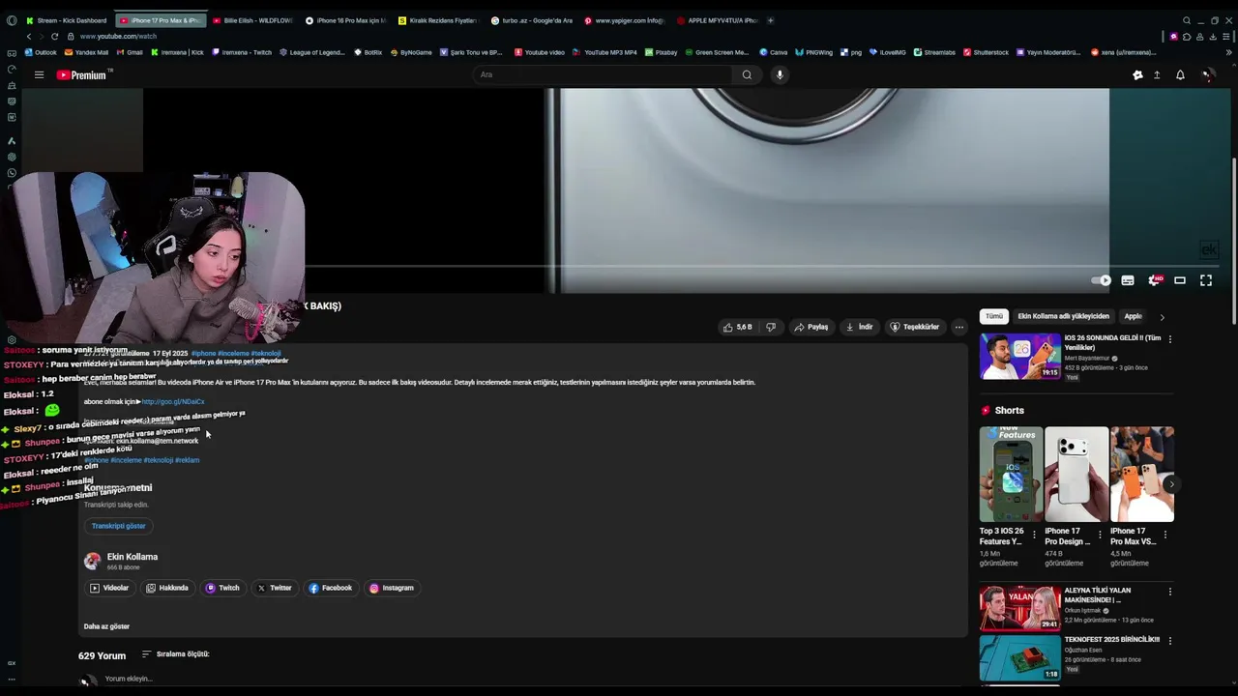This screenshot has height=696, width=1238.
Task: Click the Transkripti göster button
Action: click(118, 526)
